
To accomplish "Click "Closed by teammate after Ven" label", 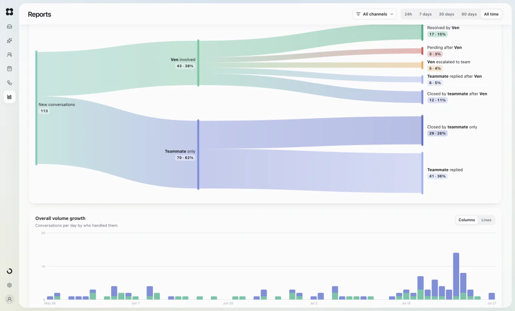I will click(x=457, y=94).
